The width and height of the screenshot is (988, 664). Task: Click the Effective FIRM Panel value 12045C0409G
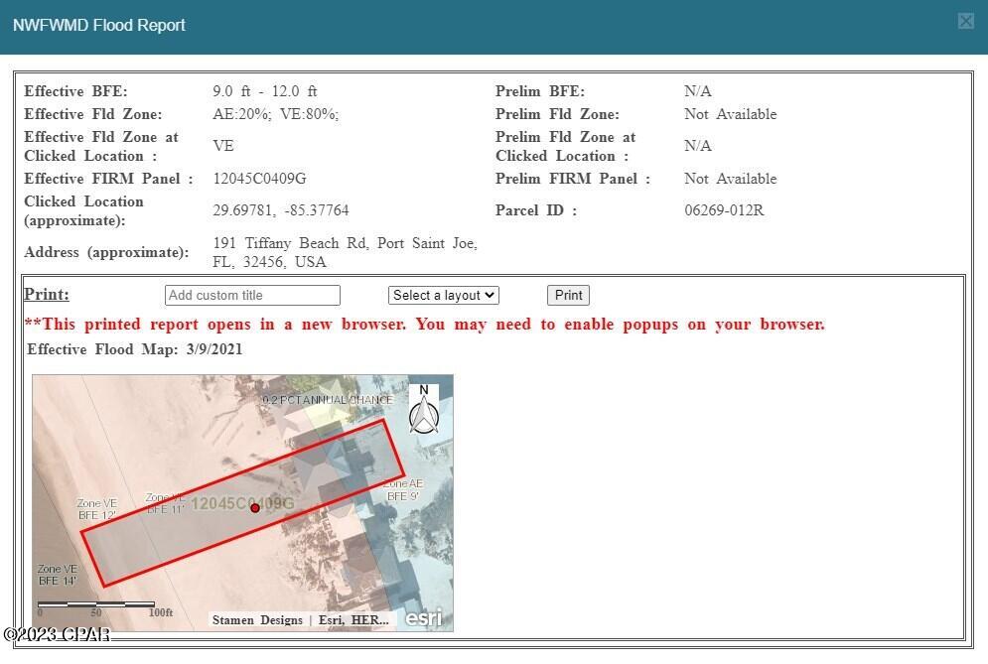tap(259, 179)
